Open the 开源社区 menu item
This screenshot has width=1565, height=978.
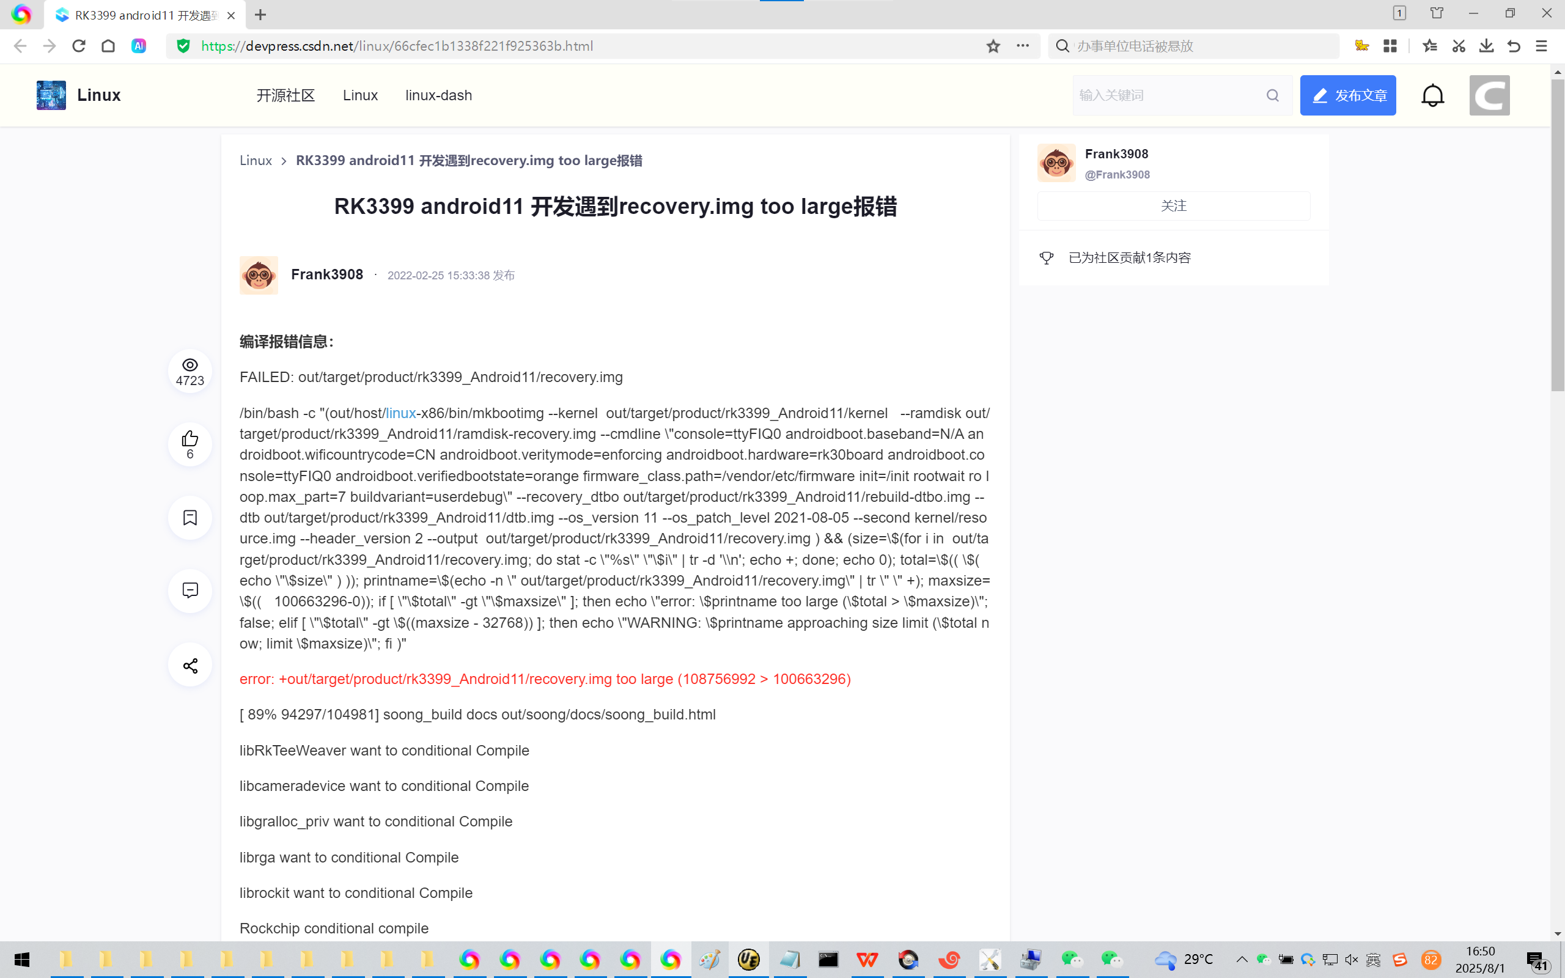pos(285,95)
